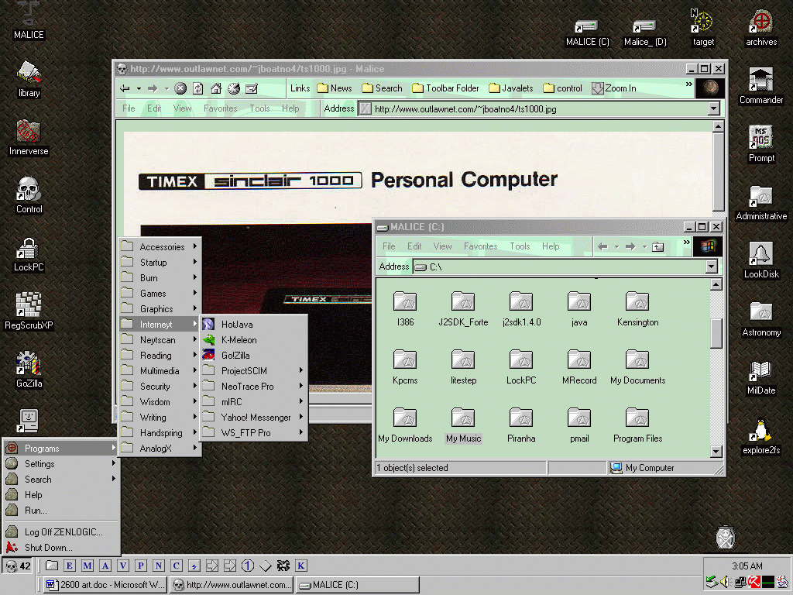Select Run... from the Start menu
The width and height of the screenshot is (793, 595).
point(60,511)
